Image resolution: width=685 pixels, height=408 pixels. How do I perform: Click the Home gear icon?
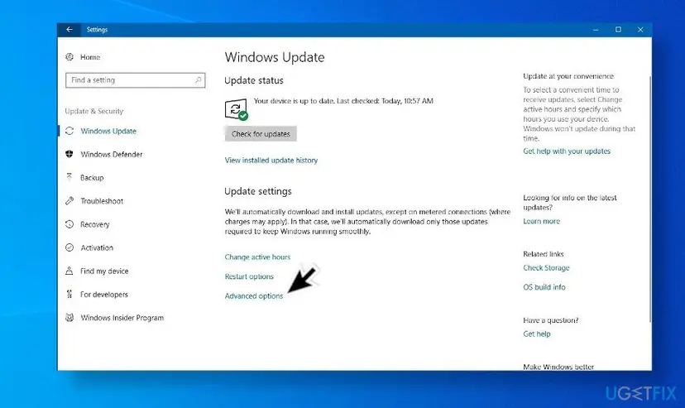(69, 57)
